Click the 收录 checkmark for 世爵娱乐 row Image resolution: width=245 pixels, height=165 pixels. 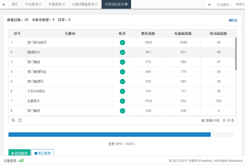click(122, 101)
